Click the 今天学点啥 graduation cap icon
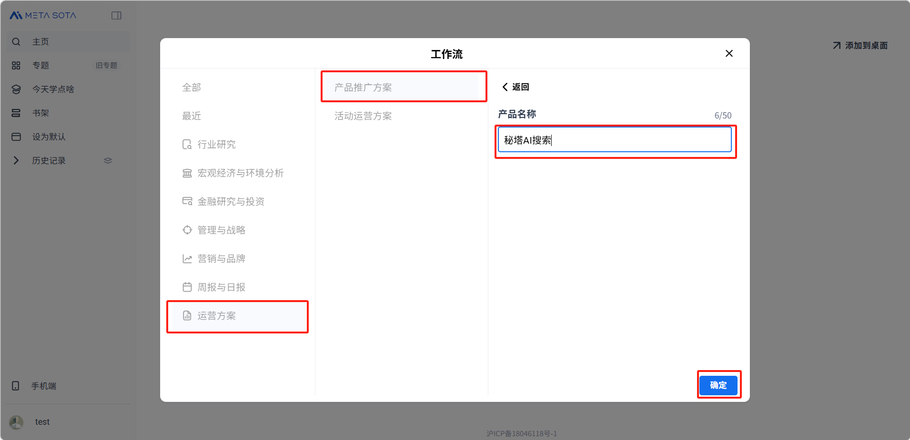Image resolution: width=910 pixels, height=440 pixels. tap(16, 89)
